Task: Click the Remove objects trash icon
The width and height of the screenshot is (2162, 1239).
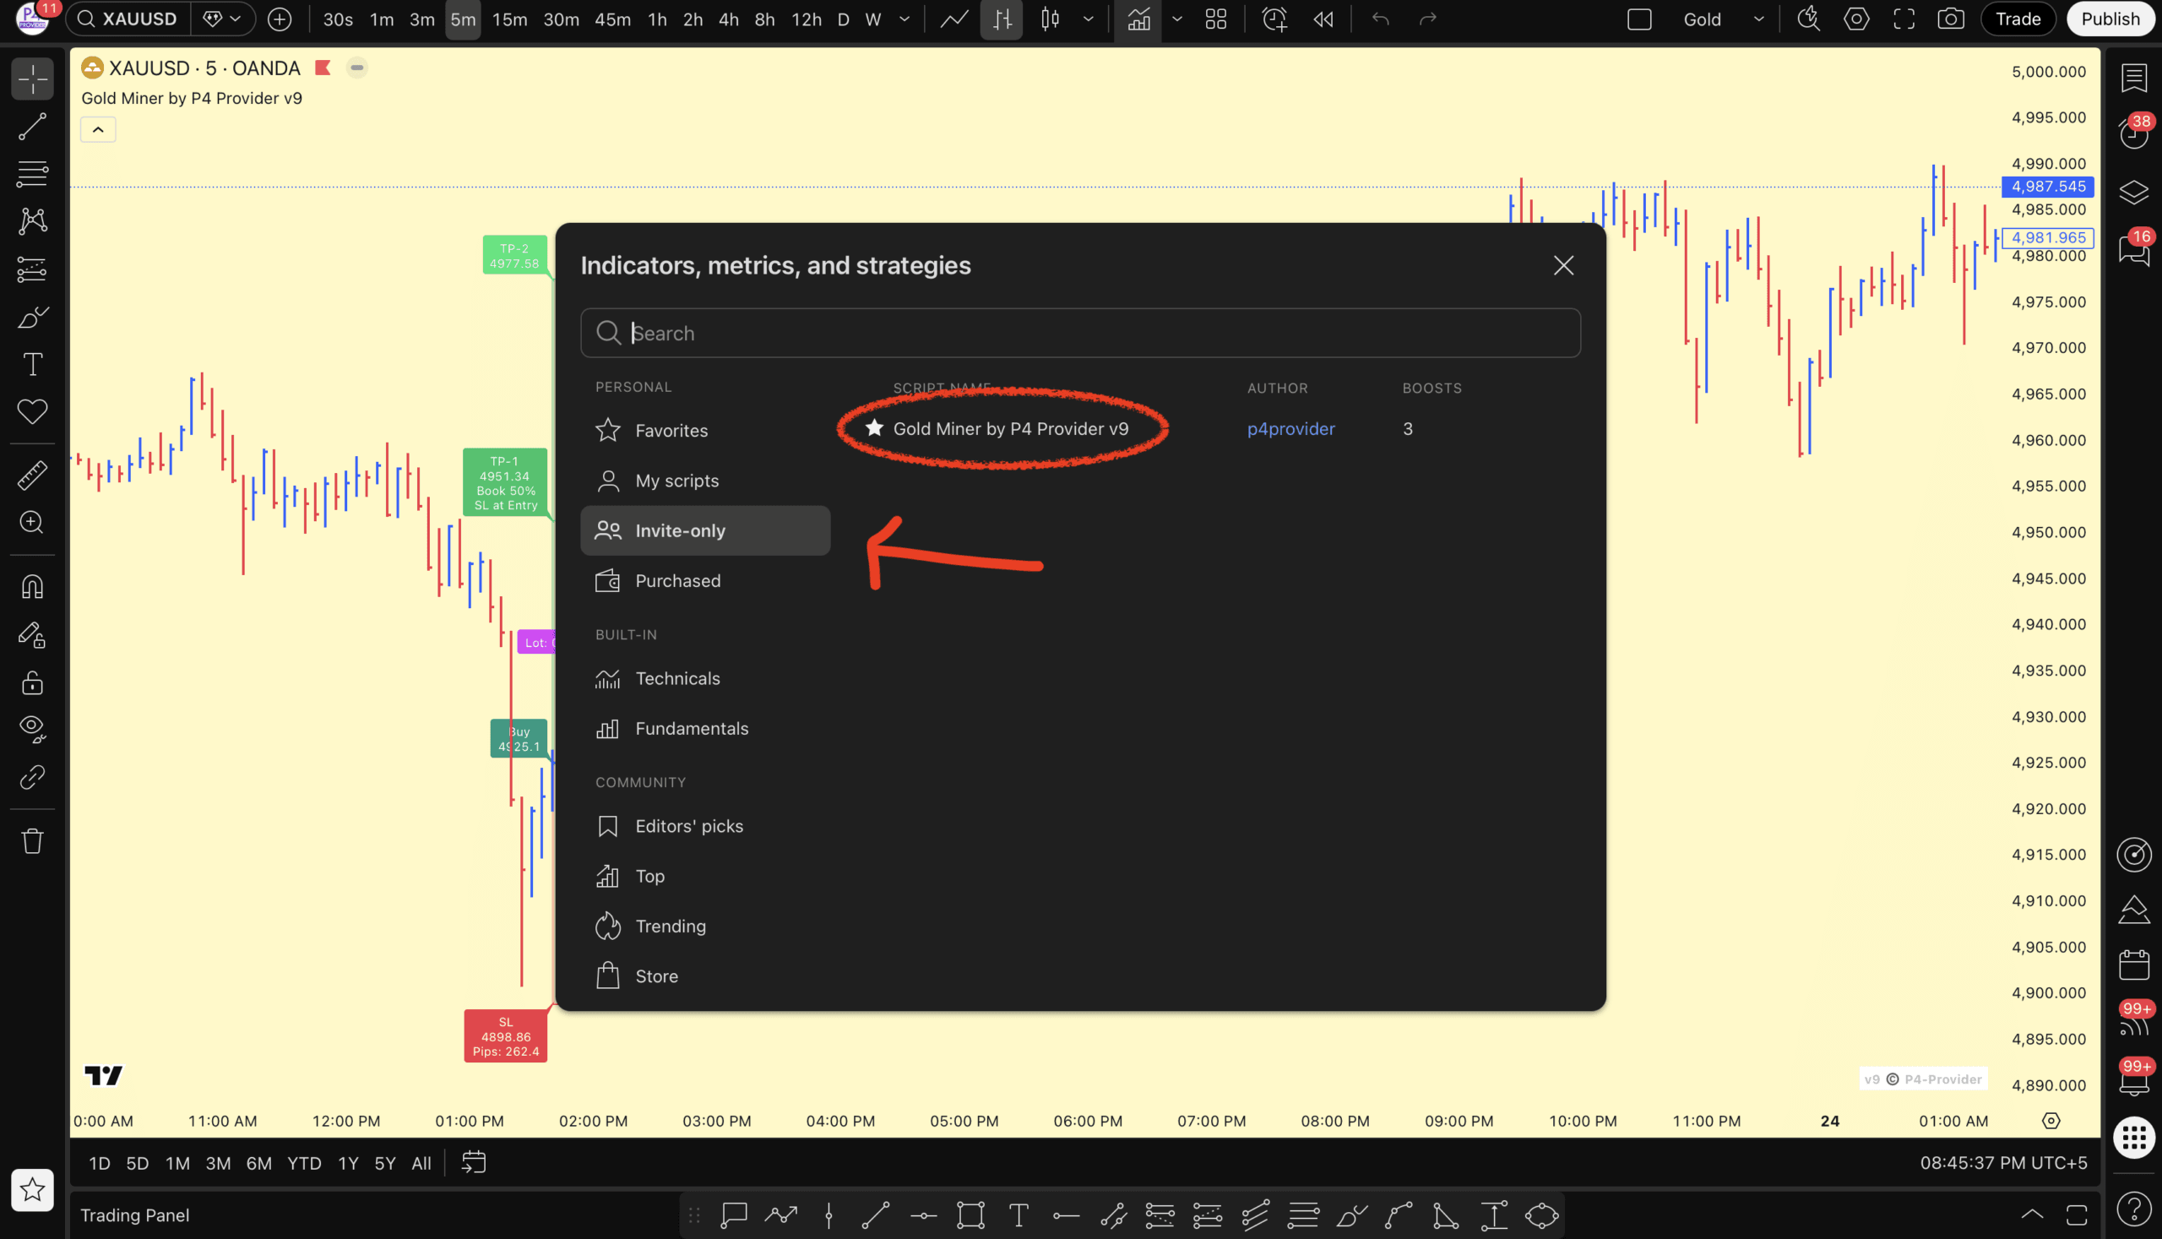Action: point(32,840)
